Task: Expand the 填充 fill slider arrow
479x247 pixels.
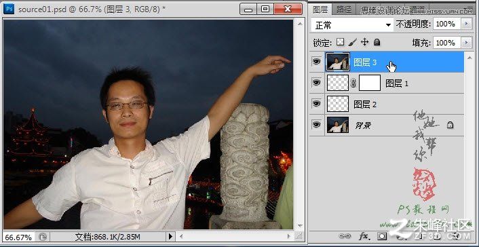Action: click(466, 43)
